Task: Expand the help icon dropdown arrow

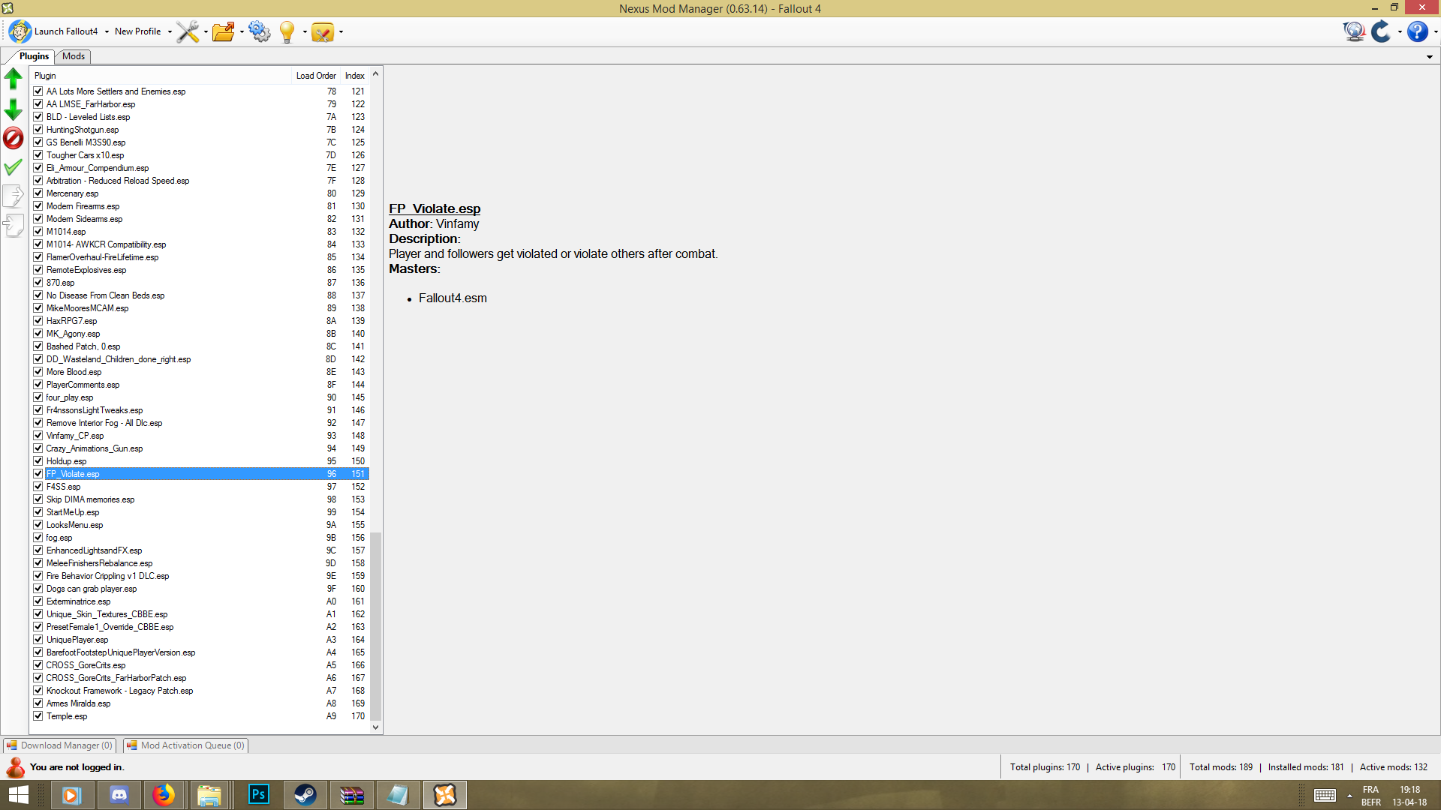Action: coord(1436,31)
